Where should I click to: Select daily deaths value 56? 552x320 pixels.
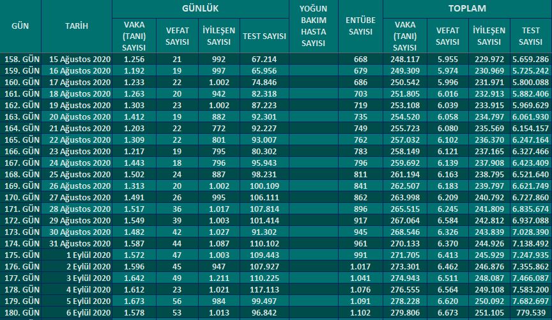pyautogui.click(x=177, y=301)
